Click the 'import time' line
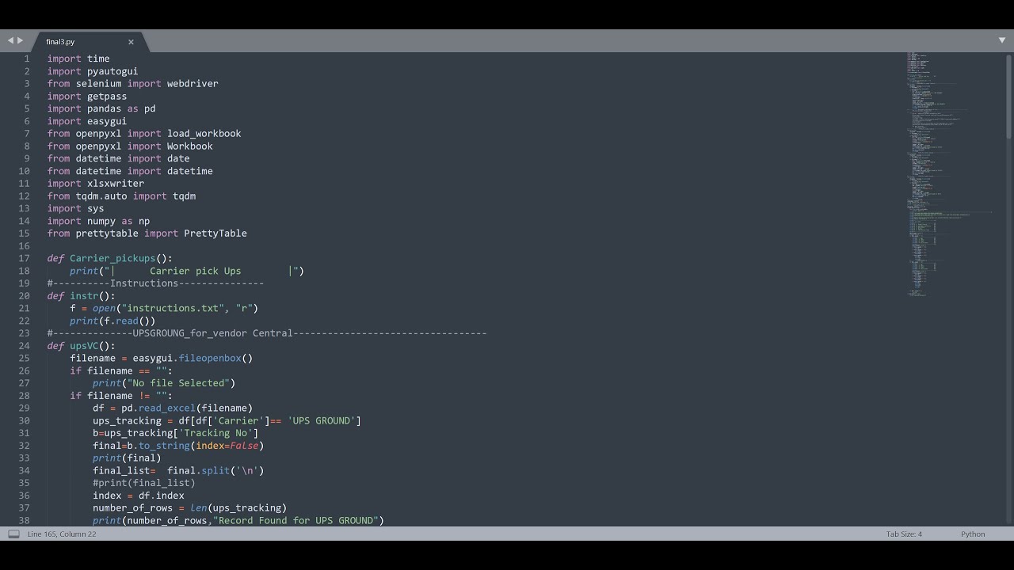The image size is (1014, 570). [78, 59]
